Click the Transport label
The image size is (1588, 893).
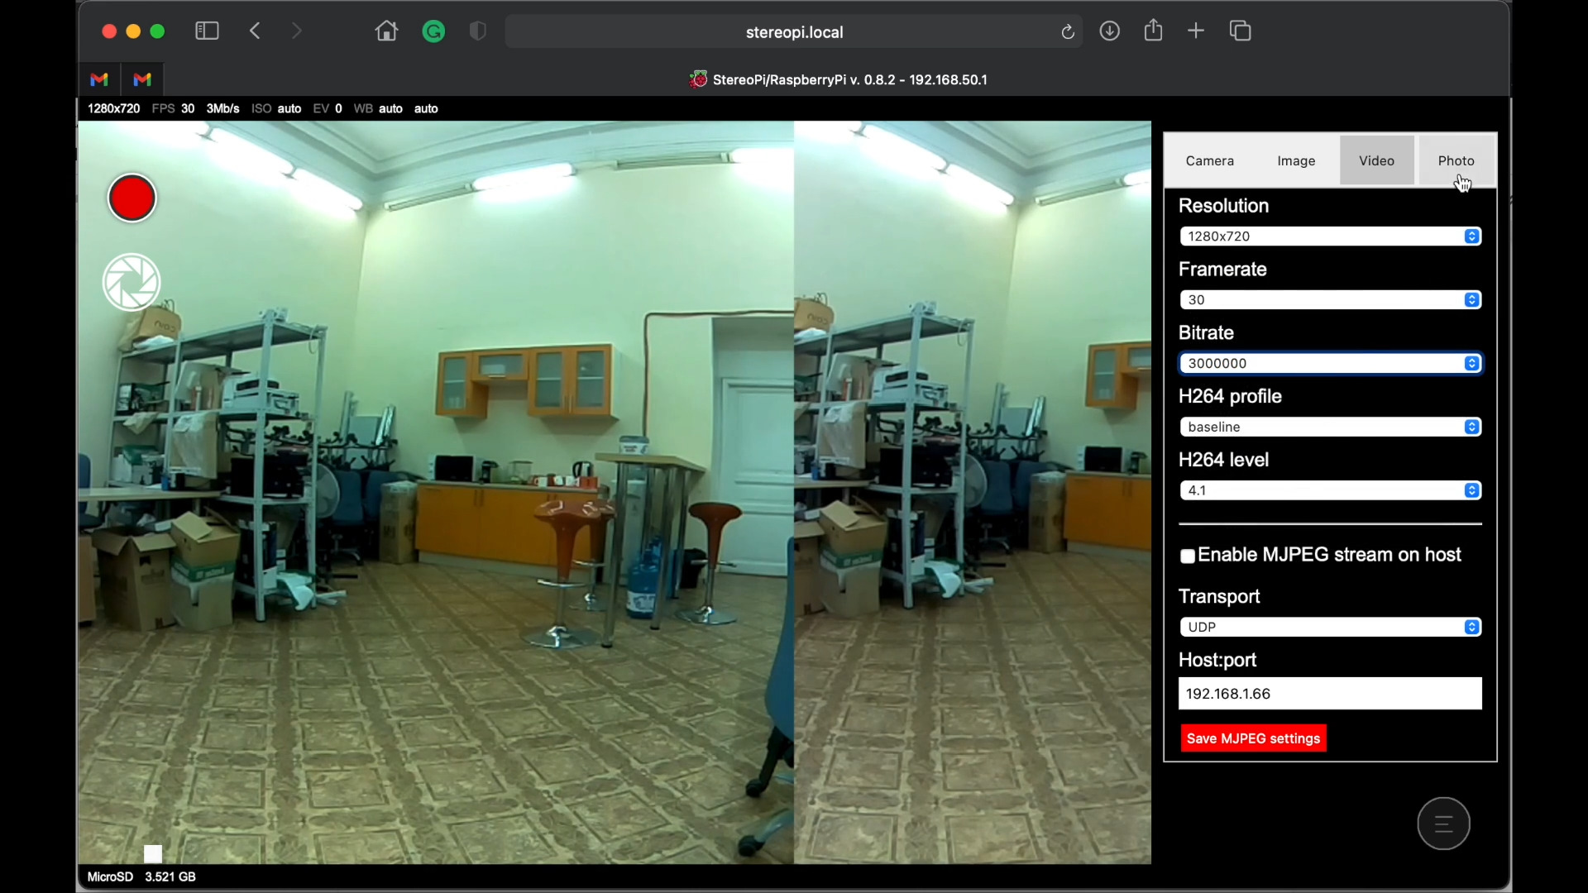coord(1219,597)
